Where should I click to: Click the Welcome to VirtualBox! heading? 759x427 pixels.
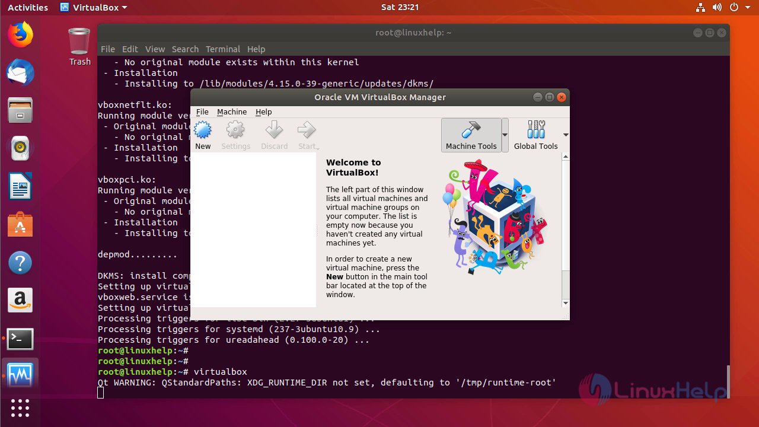tap(353, 167)
